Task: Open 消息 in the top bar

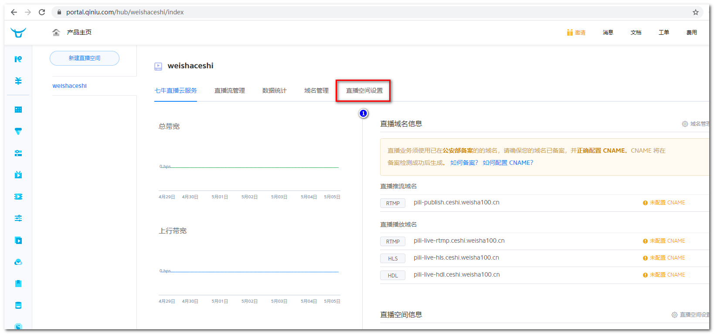Action: click(608, 33)
